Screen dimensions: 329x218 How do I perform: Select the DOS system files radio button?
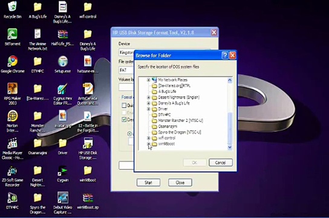(x=130, y=134)
